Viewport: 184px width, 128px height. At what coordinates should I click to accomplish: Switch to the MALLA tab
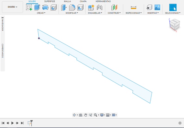[67, 1]
